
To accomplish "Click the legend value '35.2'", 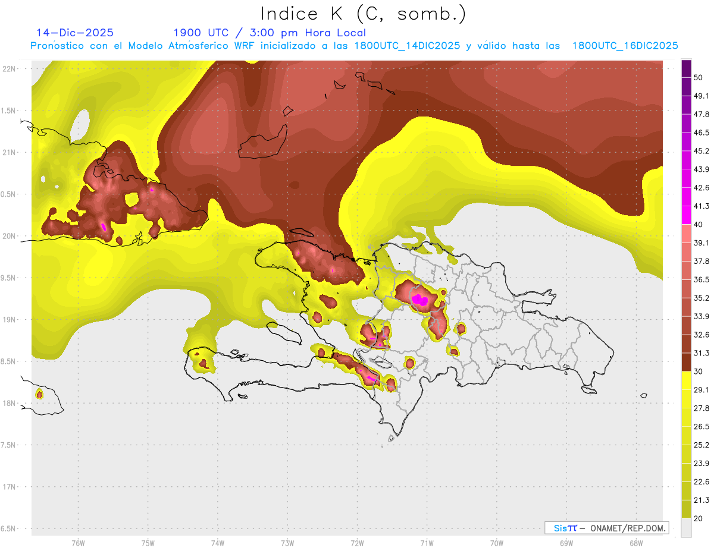I will [702, 298].
